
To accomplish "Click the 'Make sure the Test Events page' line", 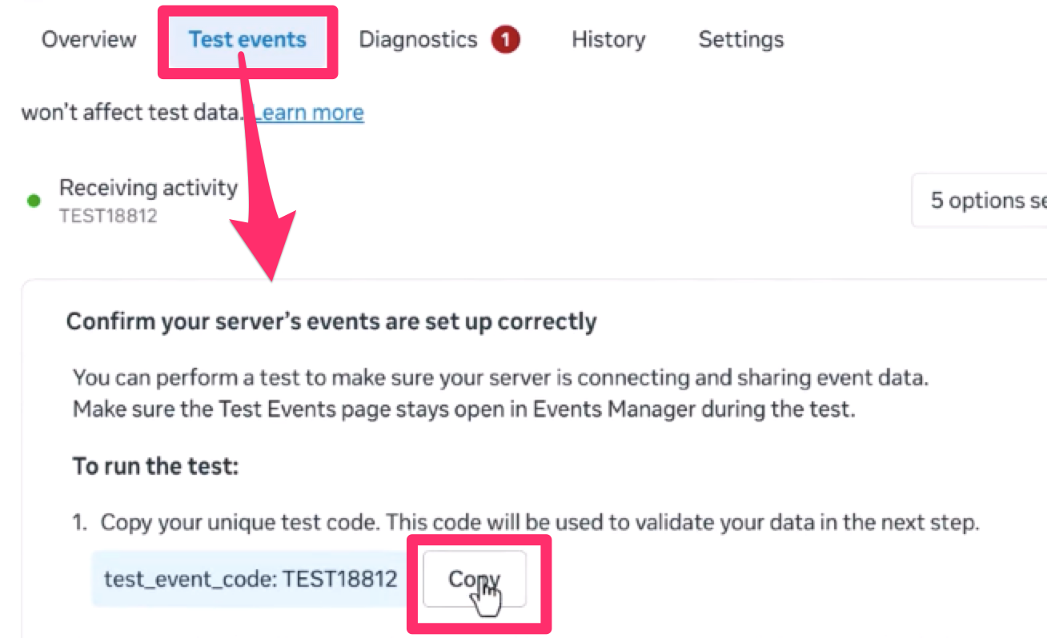I will coord(464,409).
